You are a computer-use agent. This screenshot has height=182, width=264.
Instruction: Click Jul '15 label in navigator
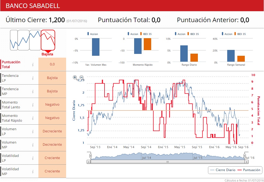[x=198, y=158]
